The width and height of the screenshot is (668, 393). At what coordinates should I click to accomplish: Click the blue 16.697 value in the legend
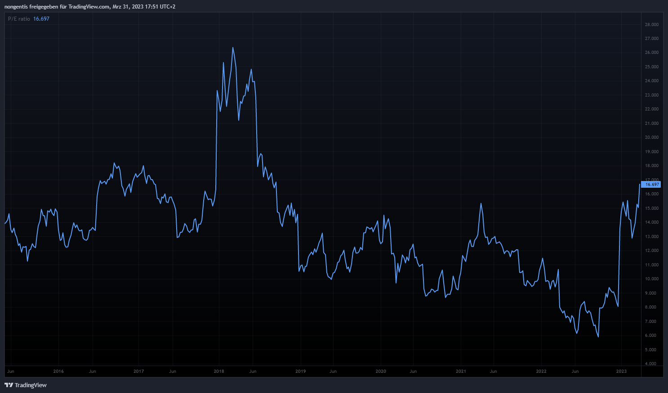(x=41, y=19)
